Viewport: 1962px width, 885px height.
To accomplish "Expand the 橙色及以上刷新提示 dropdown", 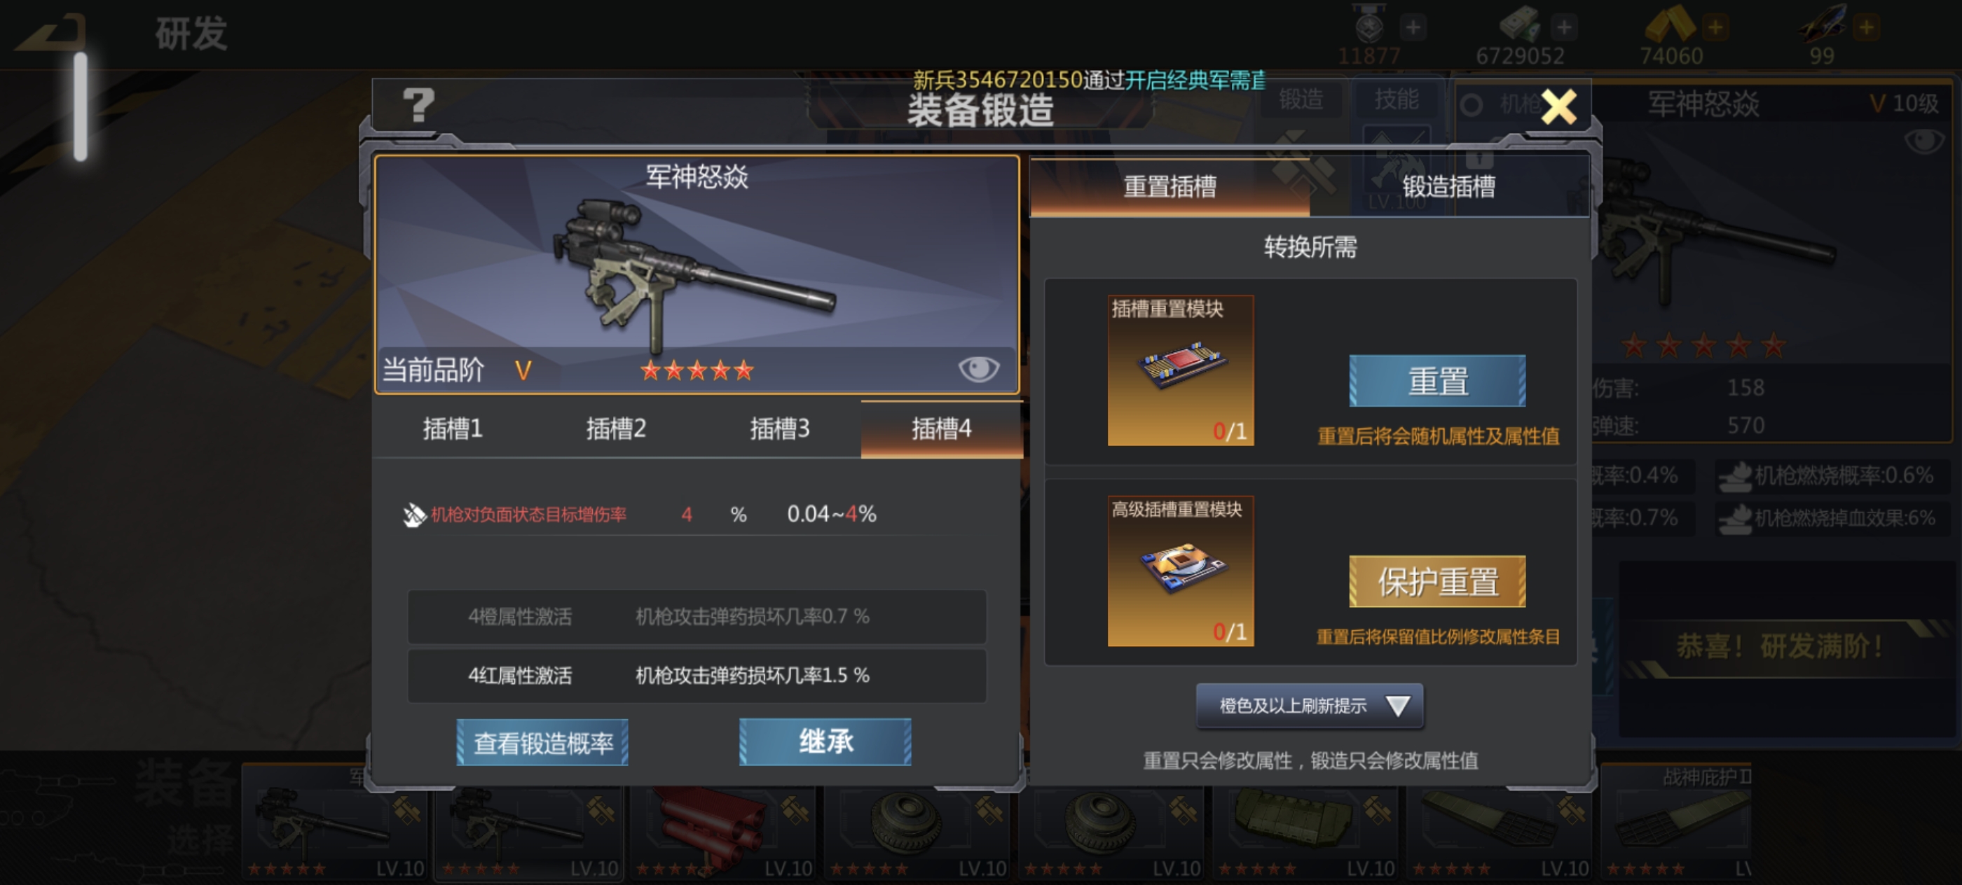I will 1308,706.
